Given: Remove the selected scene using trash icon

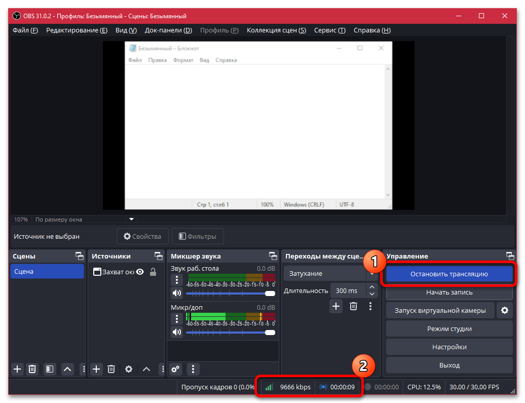Looking at the screenshot, I should coord(32,369).
